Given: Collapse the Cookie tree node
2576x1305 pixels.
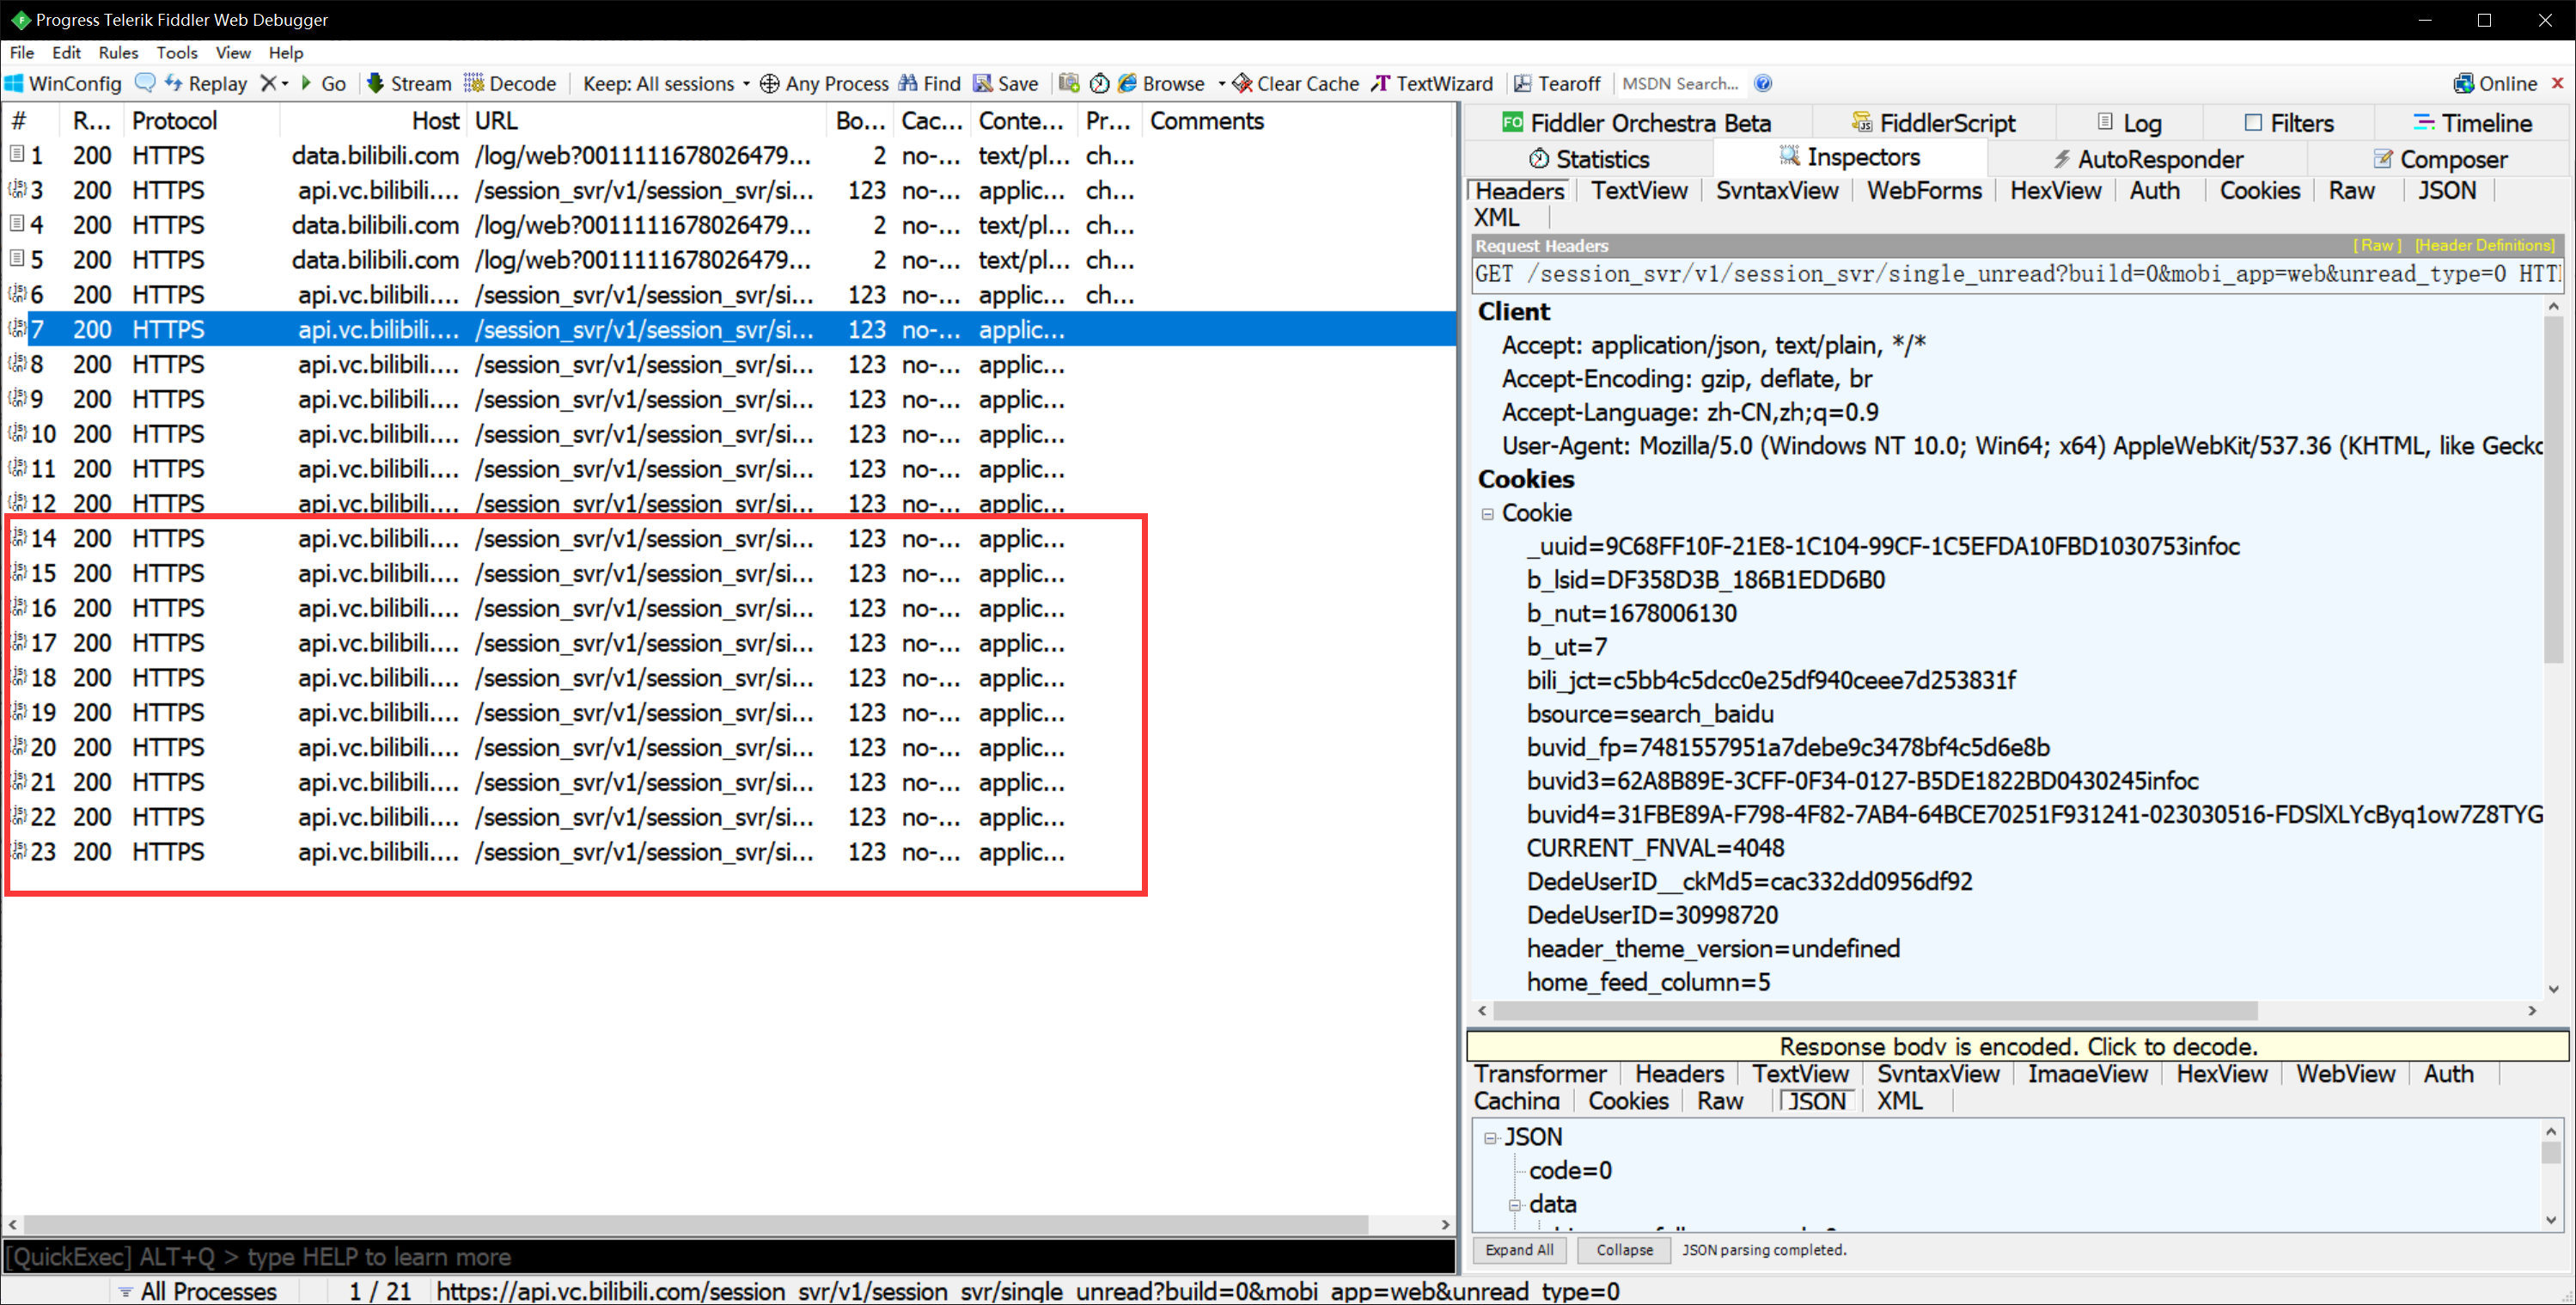Looking at the screenshot, I should tap(1487, 513).
